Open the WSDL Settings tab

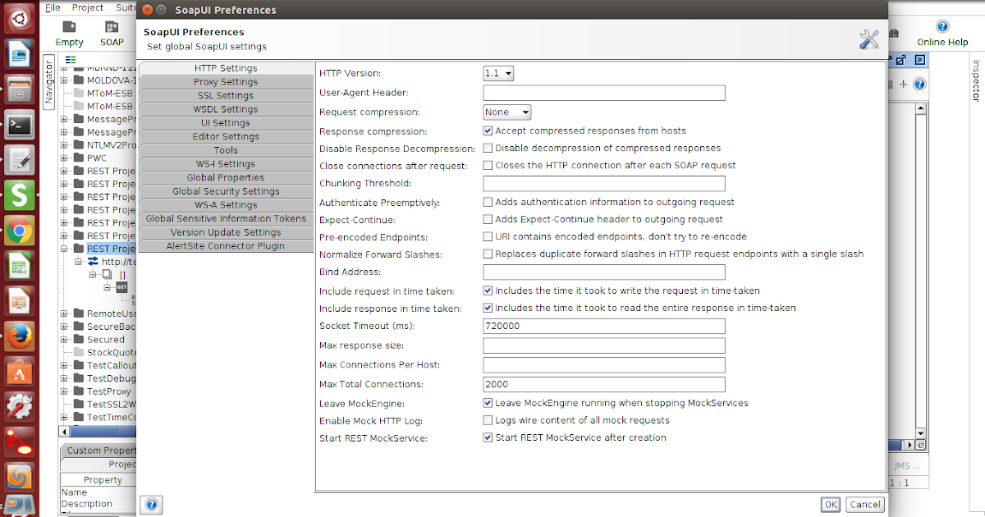[x=226, y=109]
